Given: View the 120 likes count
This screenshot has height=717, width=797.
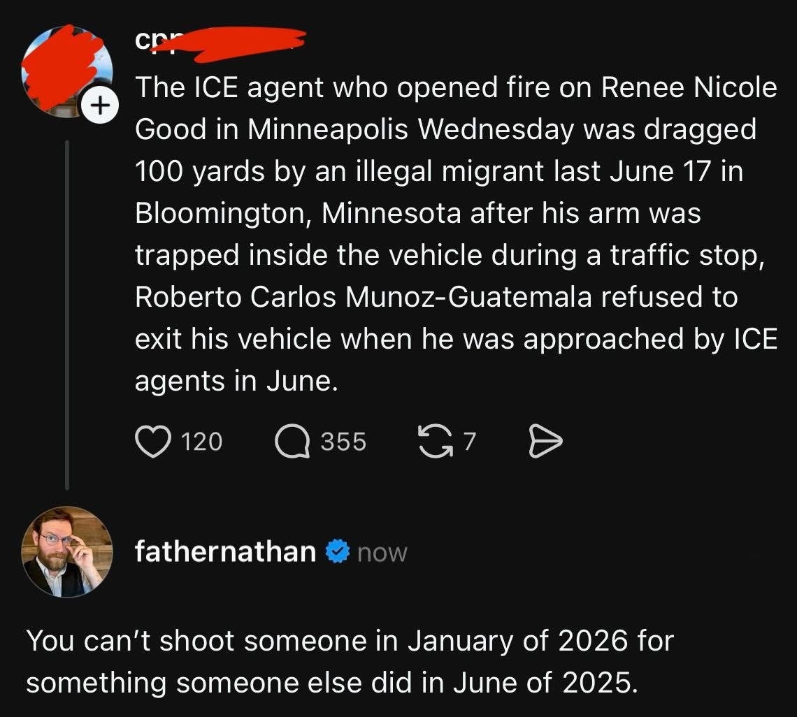Looking at the screenshot, I should (201, 442).
